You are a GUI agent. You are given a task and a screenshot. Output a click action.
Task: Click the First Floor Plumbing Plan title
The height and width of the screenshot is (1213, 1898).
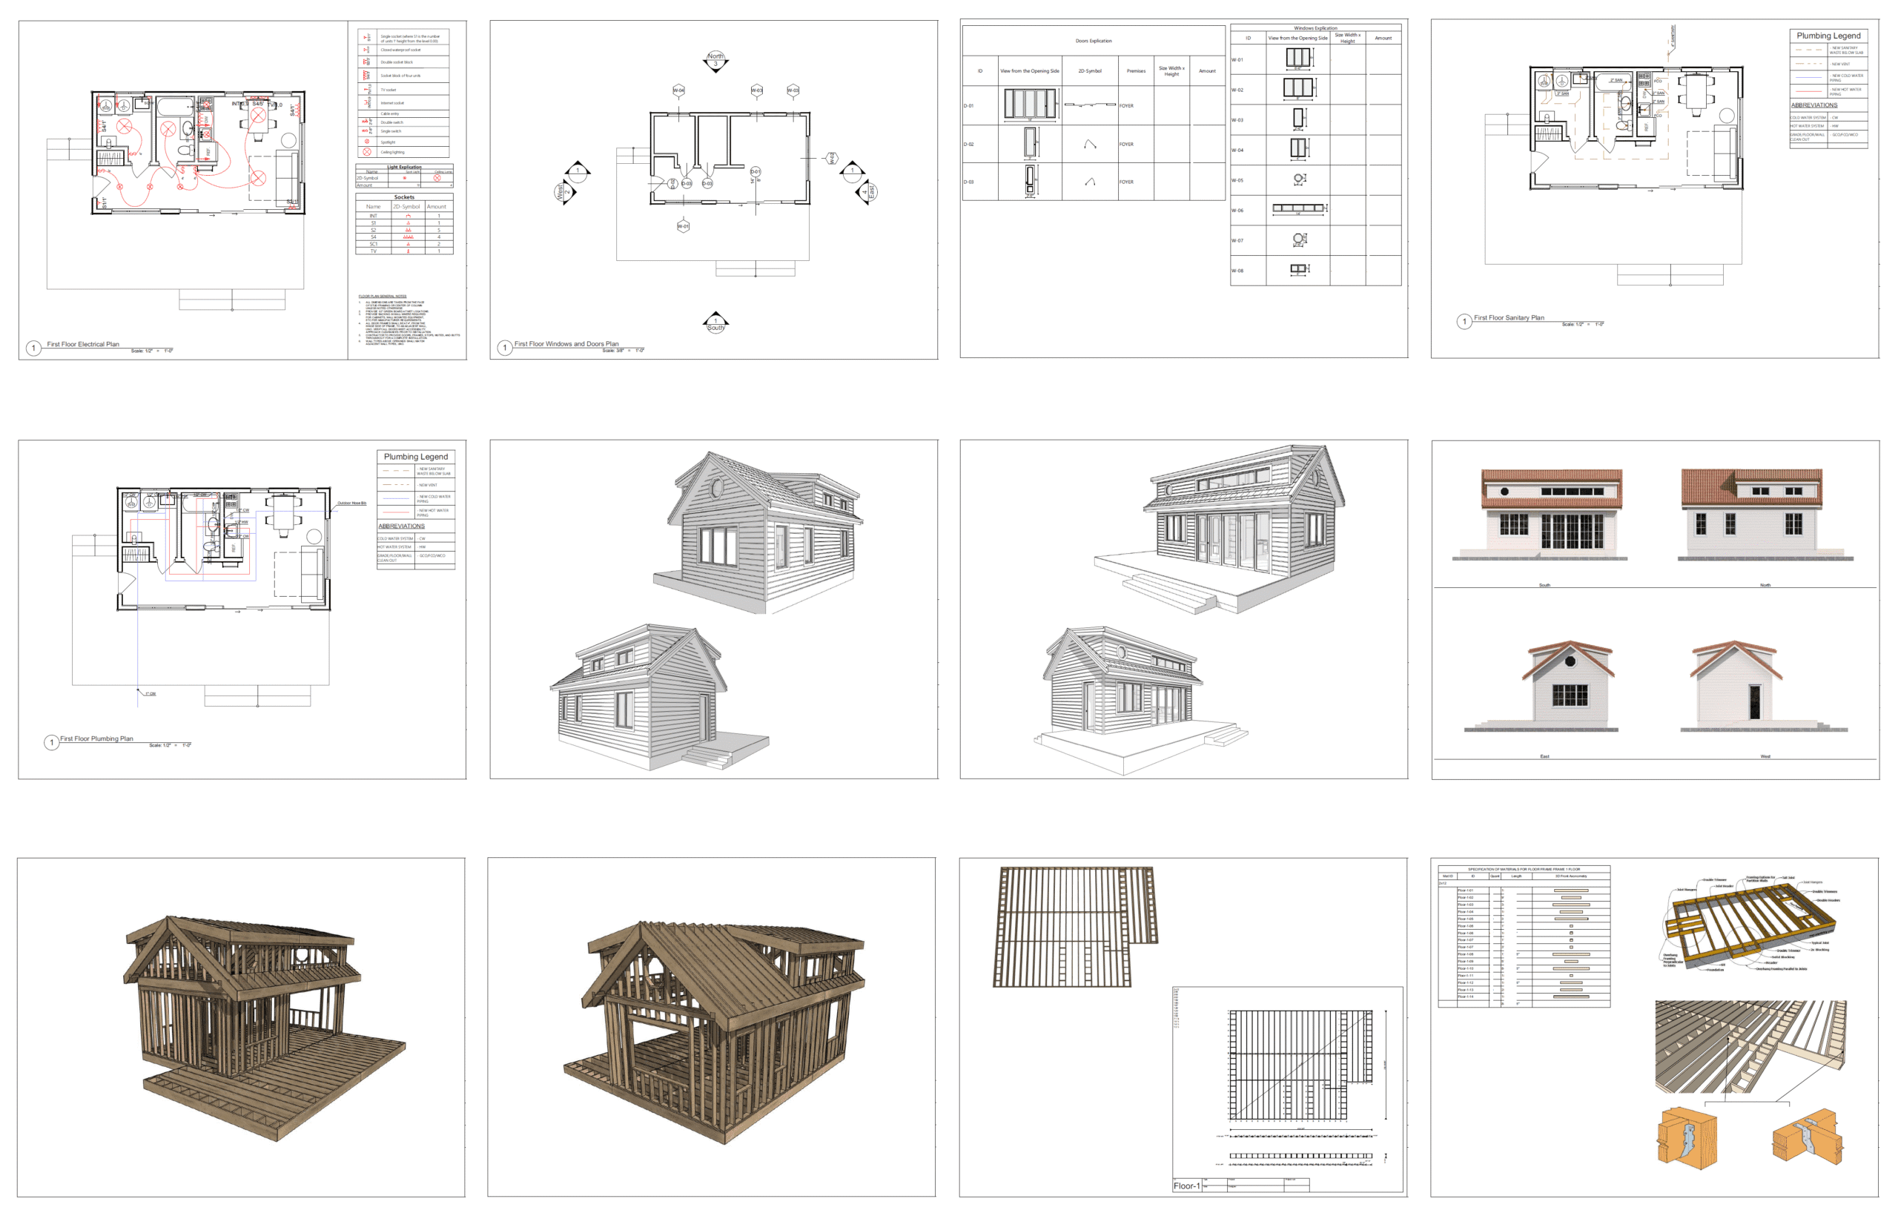(96, 738)
